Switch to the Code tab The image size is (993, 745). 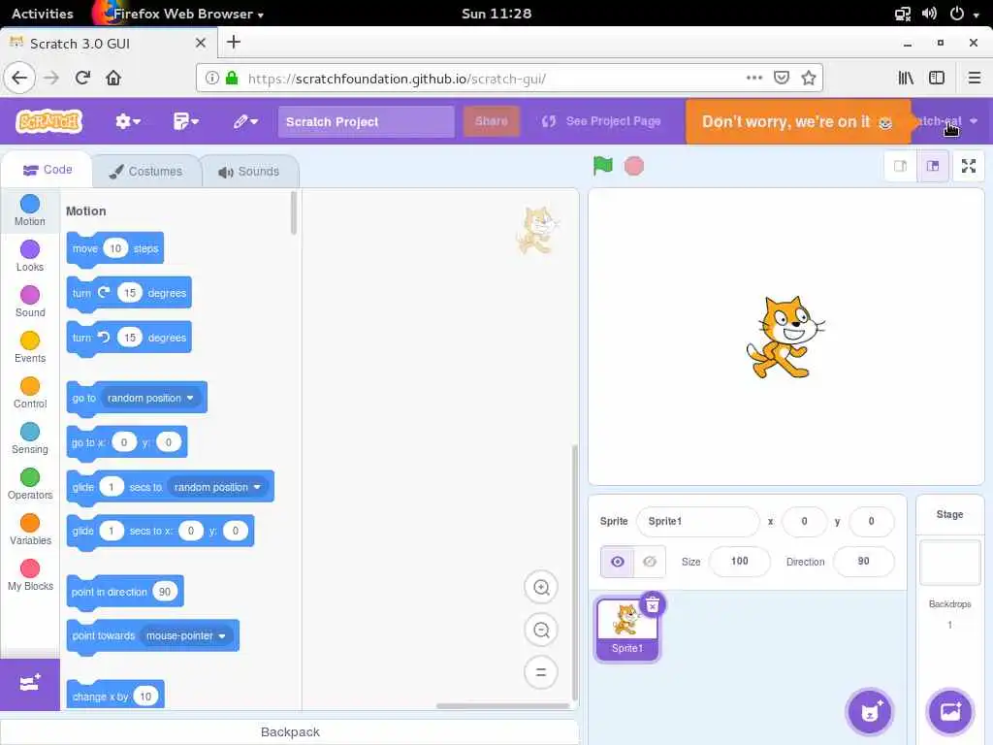coord(48,170)
